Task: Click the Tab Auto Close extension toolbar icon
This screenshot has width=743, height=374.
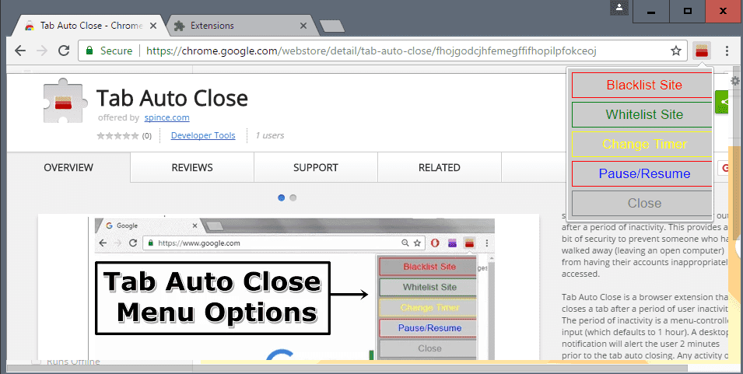Action: tap(702, 51)
